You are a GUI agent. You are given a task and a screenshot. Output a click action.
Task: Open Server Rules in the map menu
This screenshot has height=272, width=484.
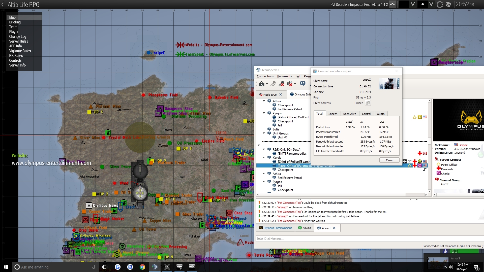19,41
